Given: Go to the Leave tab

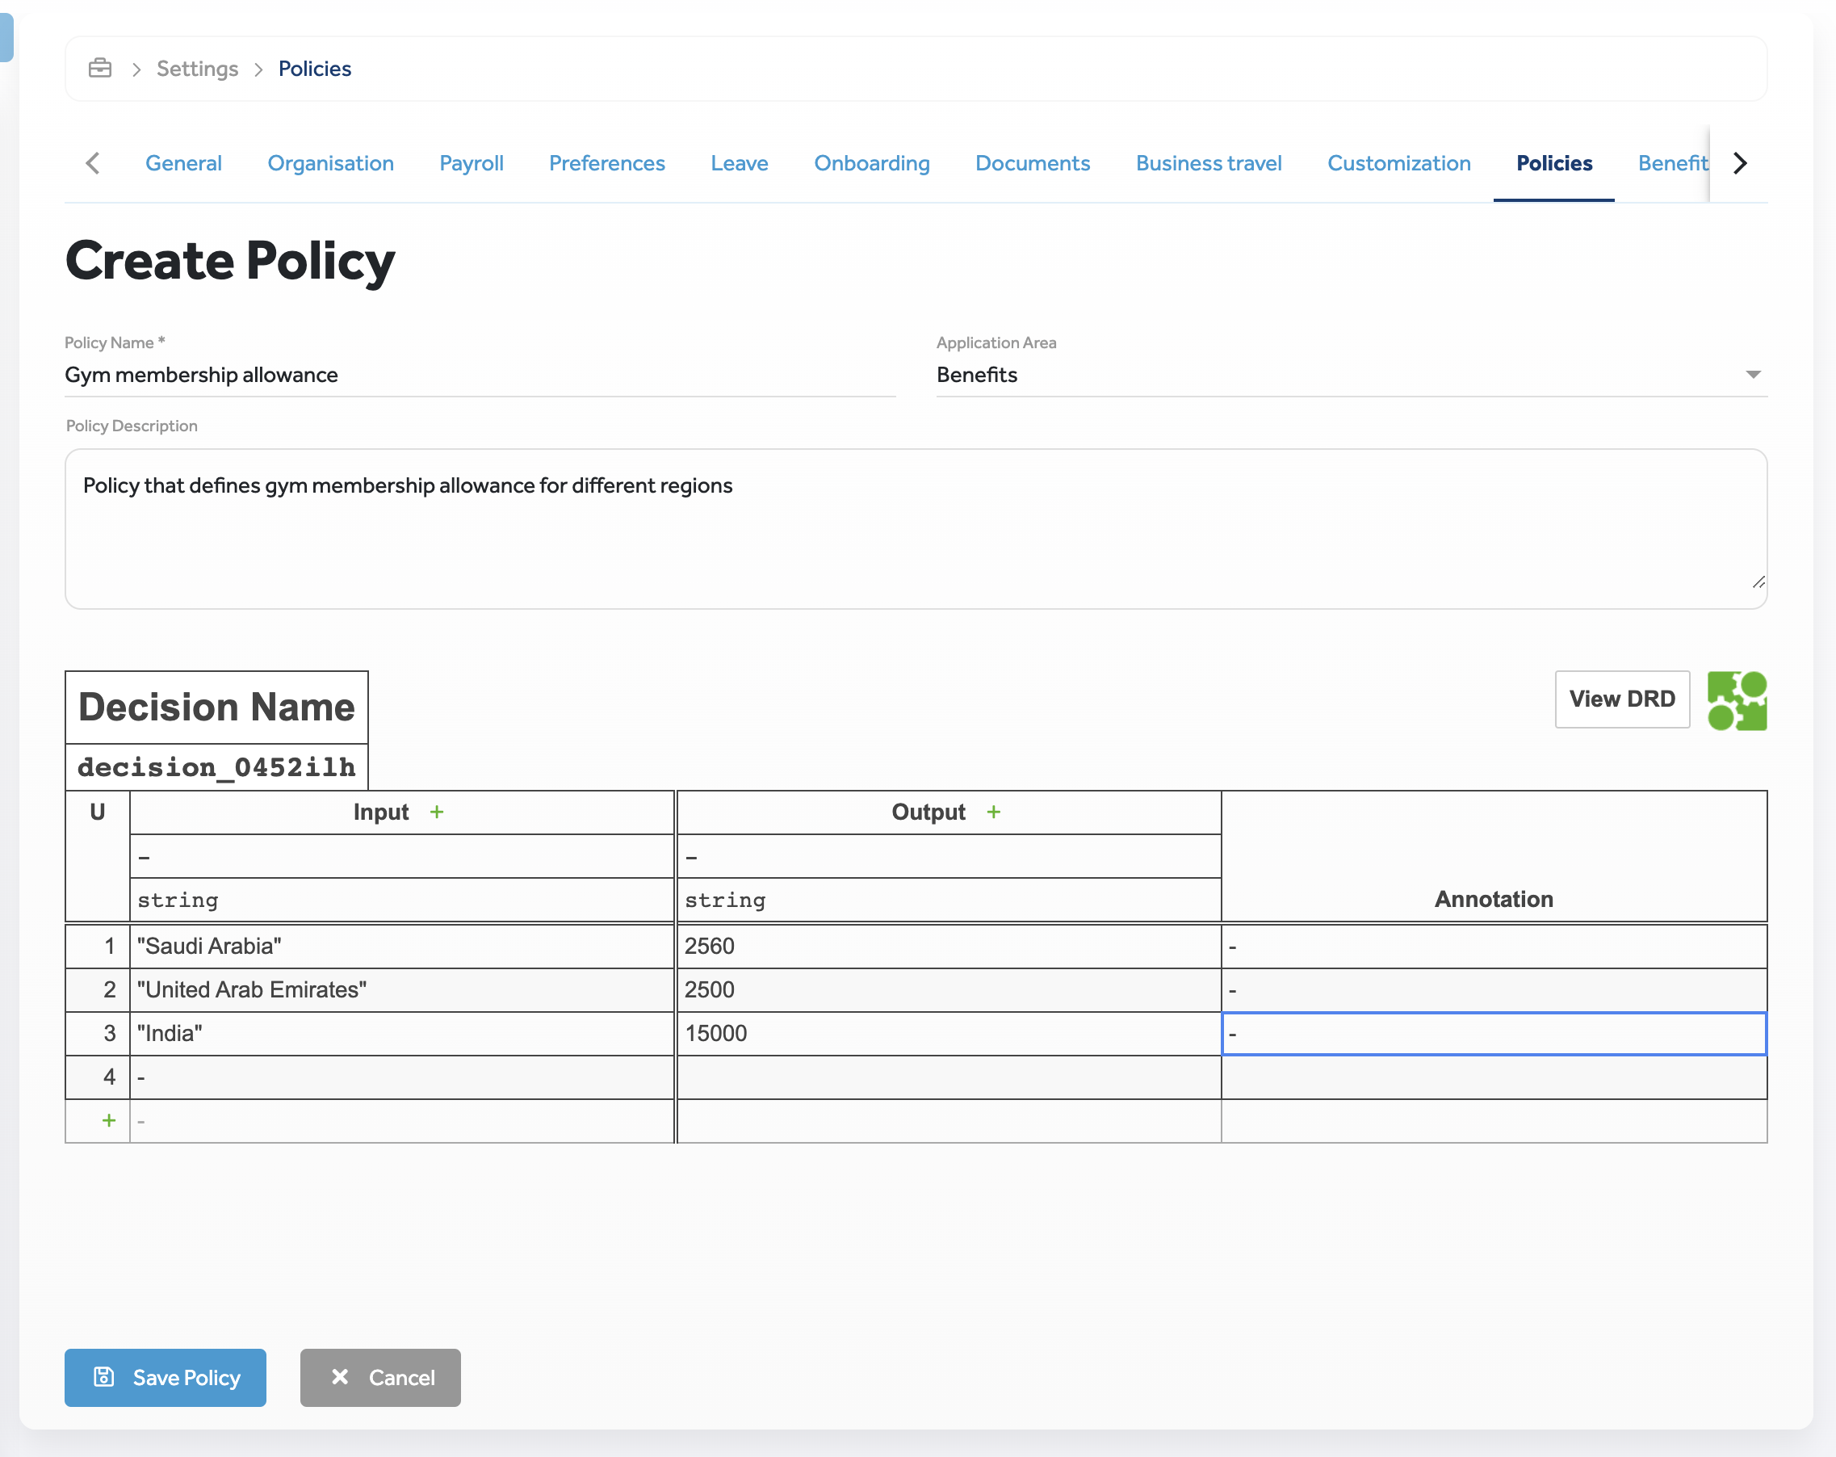Looking at the screenshot, I should point(740,162).
